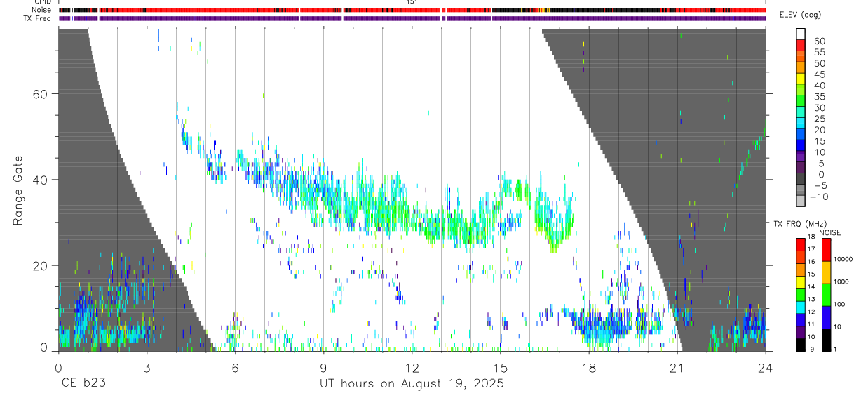Click the Range Gate tick label 20
Viewport: 861px width, 398px height.
pyautogui.click(x=40, y=265)
